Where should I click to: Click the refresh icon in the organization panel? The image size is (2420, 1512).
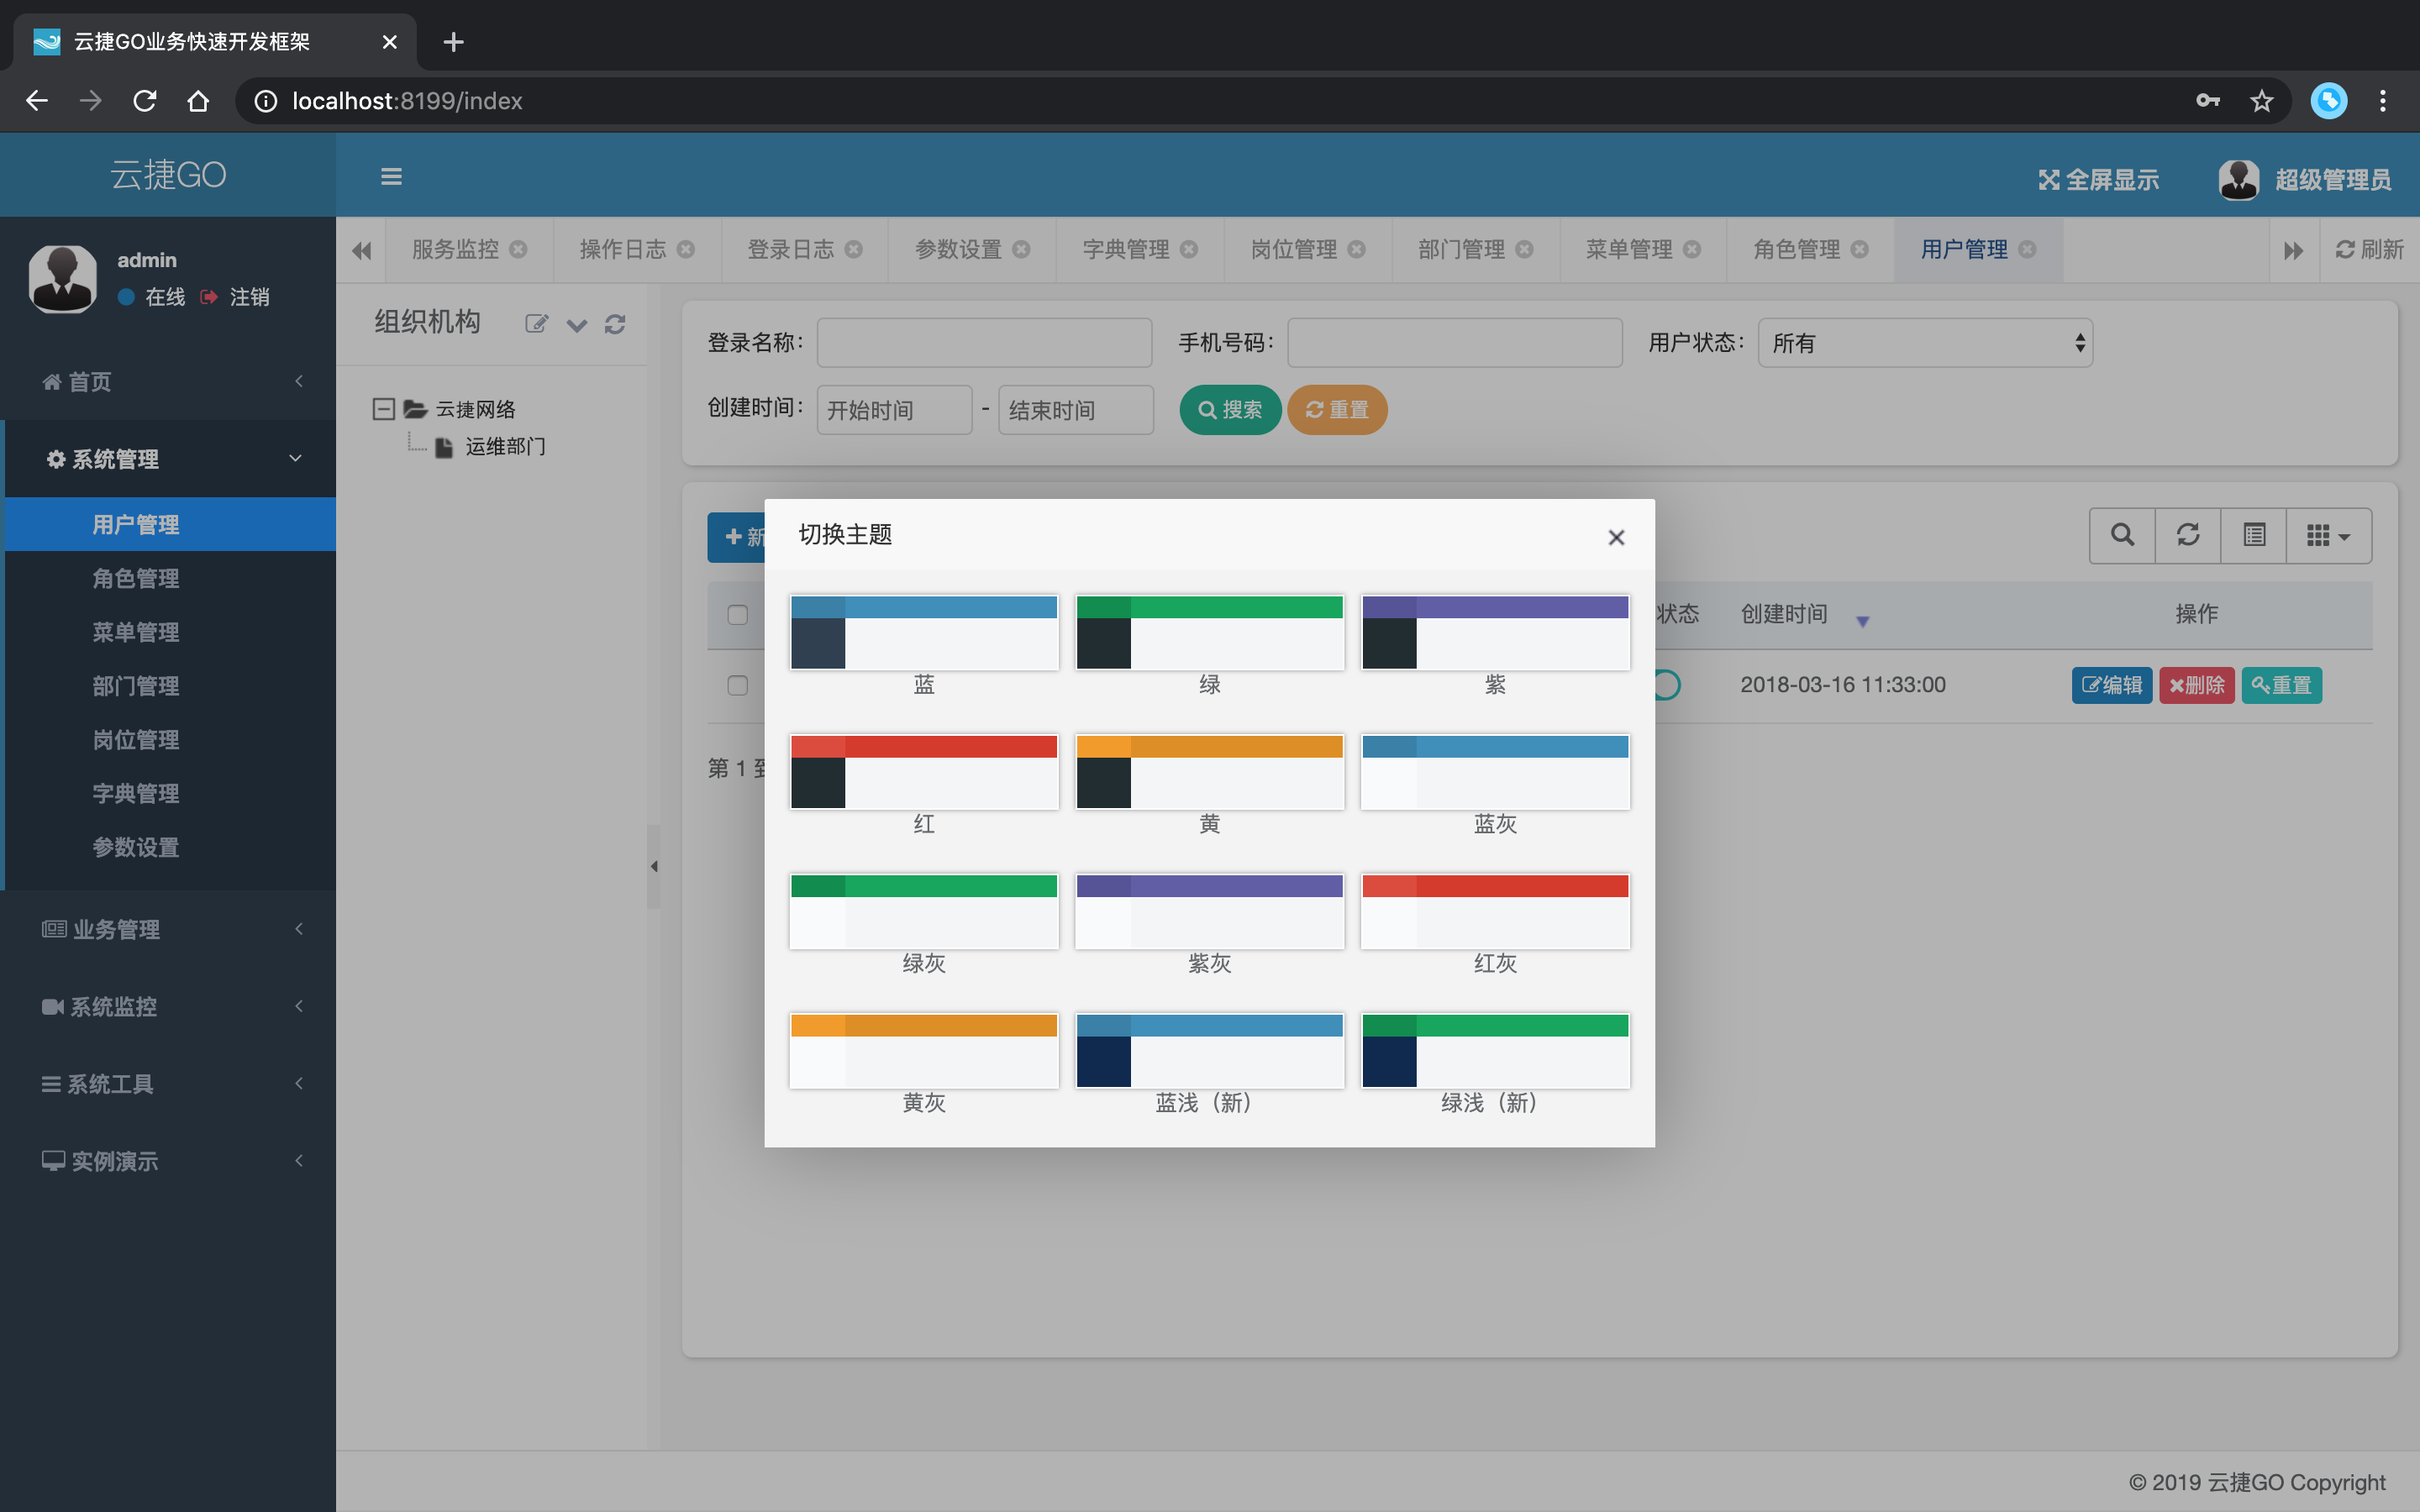click(x=615, y=323)
